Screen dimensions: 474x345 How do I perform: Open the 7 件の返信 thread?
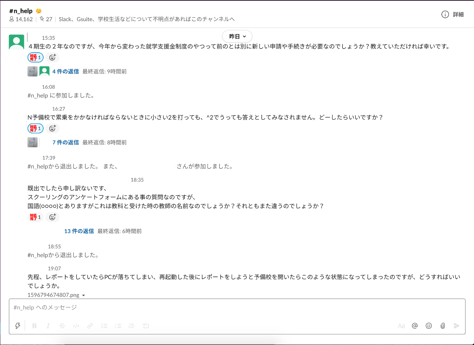(66, 142)
